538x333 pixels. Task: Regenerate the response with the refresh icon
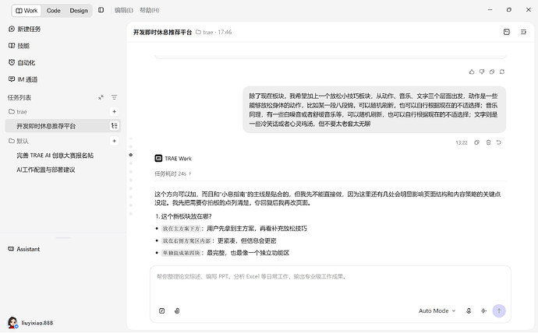click(502, 72)
